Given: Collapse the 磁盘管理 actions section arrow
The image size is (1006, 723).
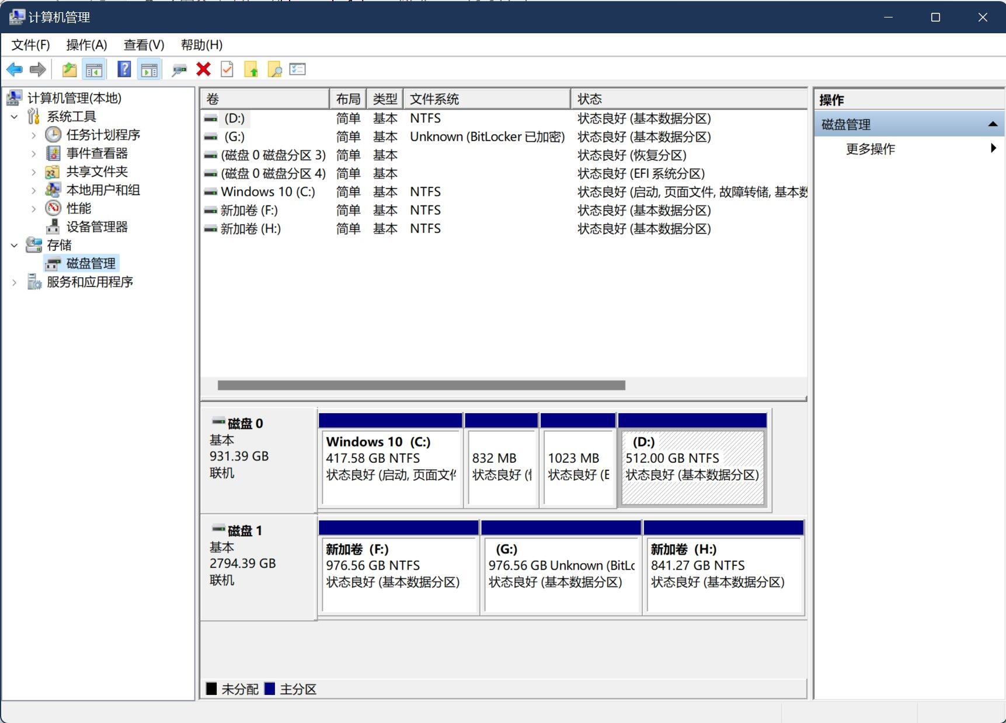Looking at the screenshot, I should tap(993, 124).
